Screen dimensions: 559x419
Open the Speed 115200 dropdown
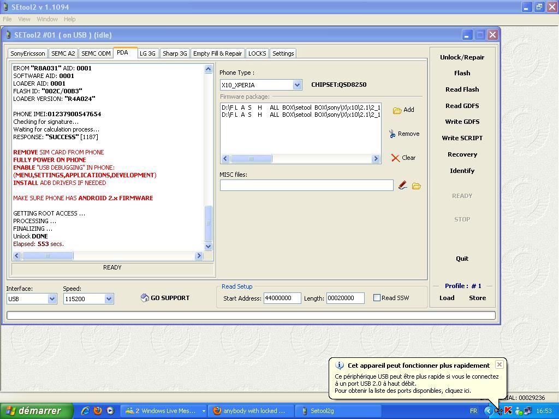(x=109, y=298)
